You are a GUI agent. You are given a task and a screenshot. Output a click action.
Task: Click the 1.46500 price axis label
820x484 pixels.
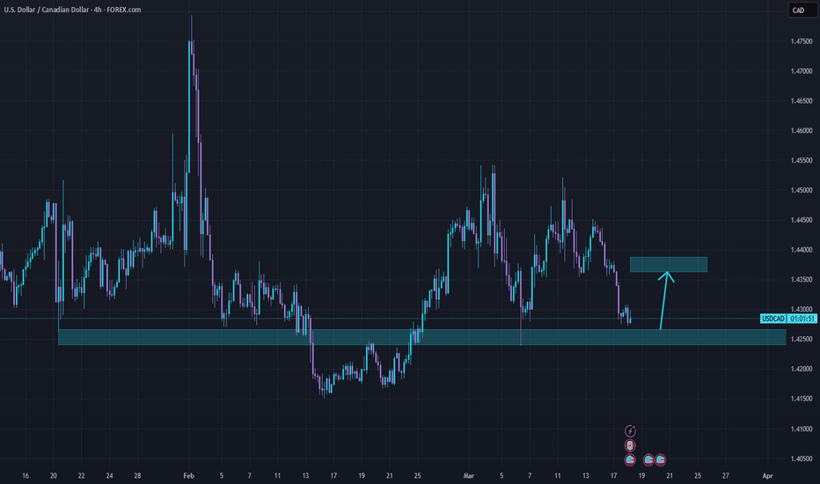(802, 101)
